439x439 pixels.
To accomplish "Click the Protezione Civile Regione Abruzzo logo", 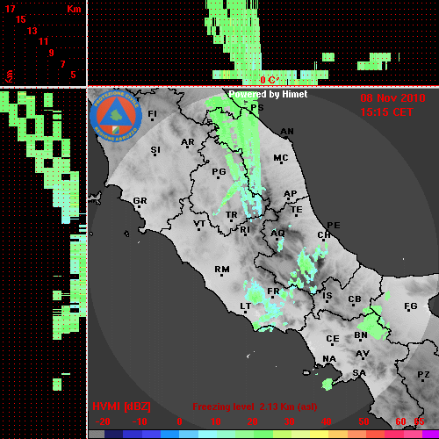I will (x=116, y=116).
